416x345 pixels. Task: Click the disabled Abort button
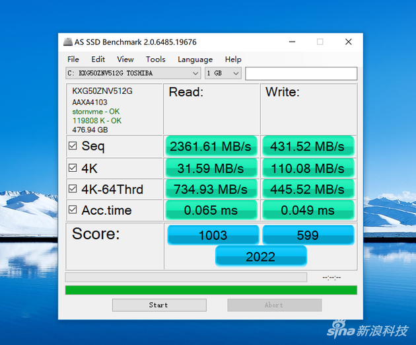(274, 305)
